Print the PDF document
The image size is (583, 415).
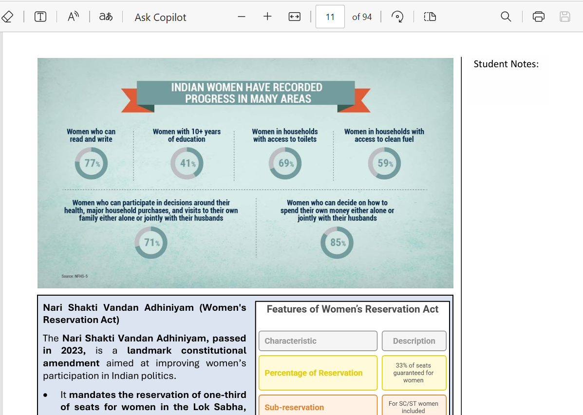(538, 17)
